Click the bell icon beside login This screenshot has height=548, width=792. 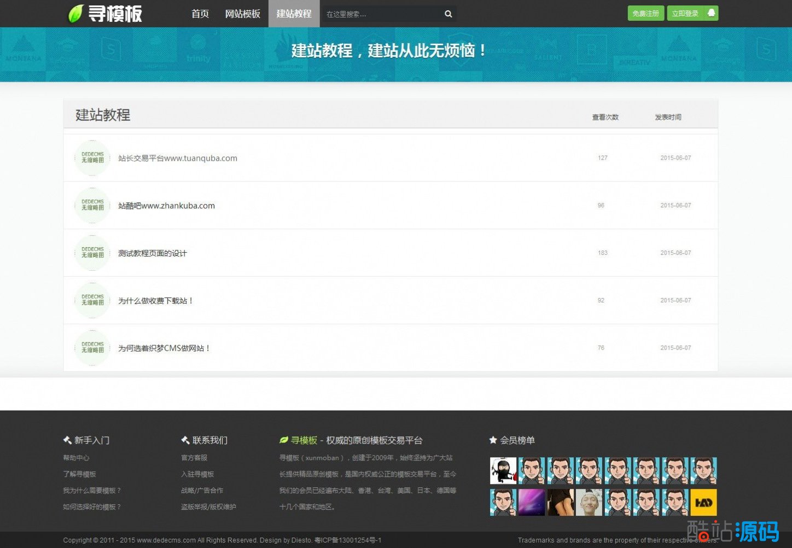click(711, 13)
